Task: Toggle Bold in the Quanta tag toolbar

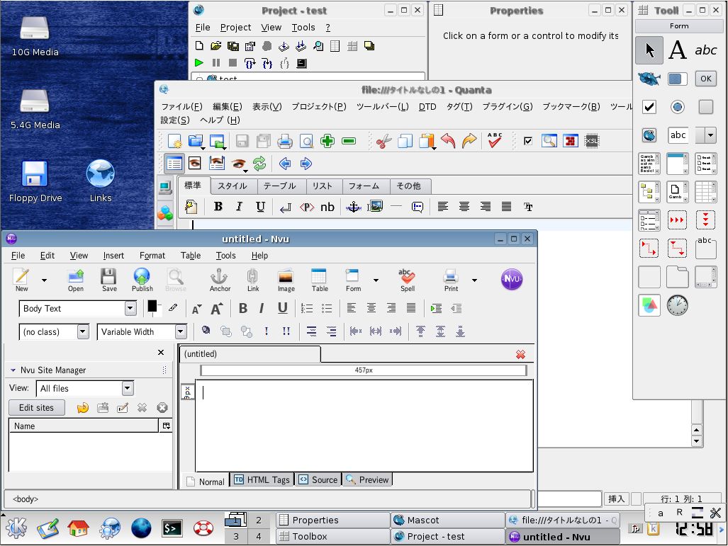Action: tap(218, 207)
